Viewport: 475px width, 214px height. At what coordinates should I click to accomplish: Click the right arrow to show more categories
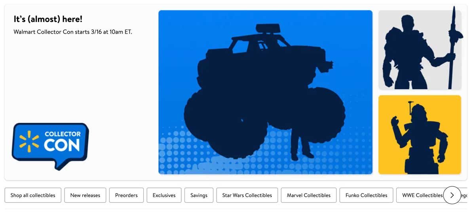point(452,195)
